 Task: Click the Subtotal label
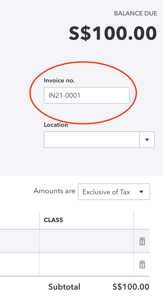tap(64, 287)
